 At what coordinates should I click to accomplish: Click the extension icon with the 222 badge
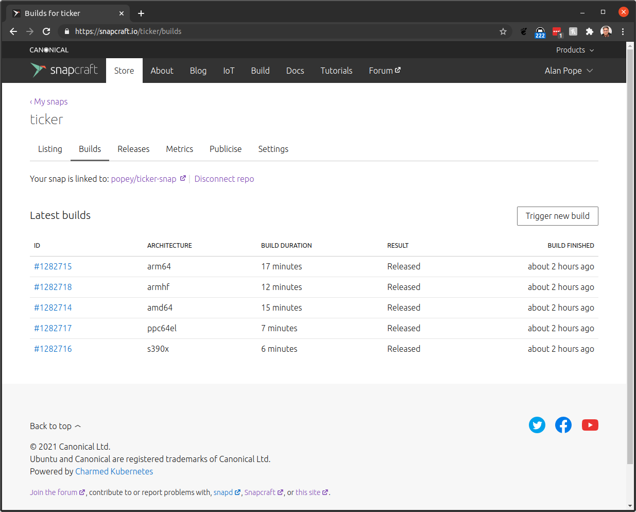click(x=540, y=32)
